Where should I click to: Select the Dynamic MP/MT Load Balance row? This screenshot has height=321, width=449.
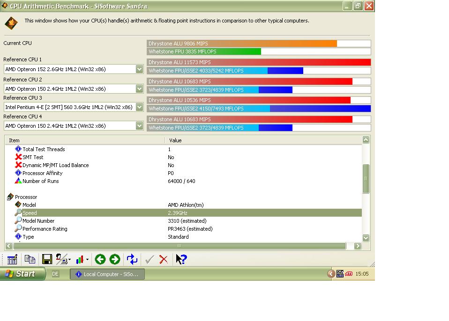tap(183, 165)
